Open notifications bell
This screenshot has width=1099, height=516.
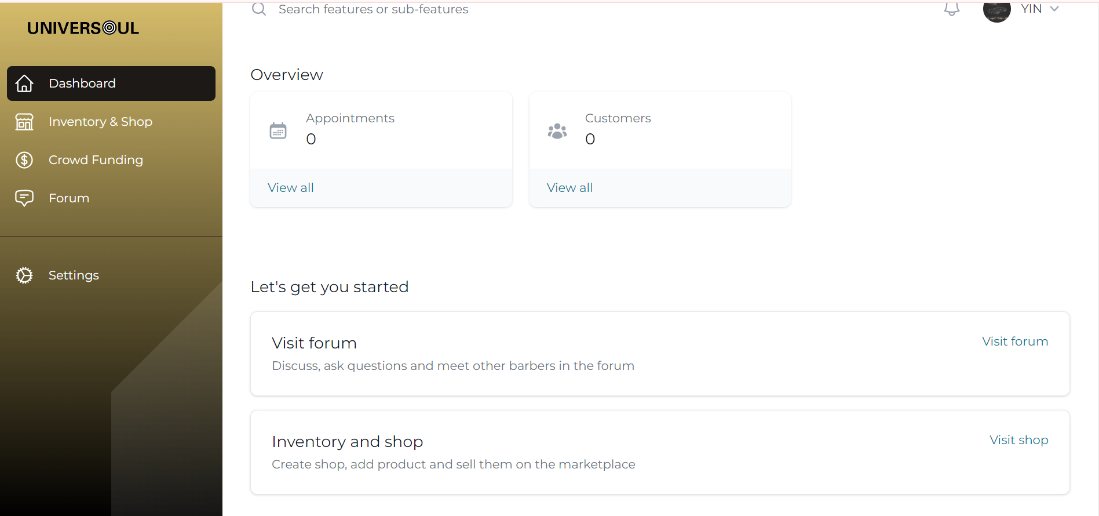951,9
